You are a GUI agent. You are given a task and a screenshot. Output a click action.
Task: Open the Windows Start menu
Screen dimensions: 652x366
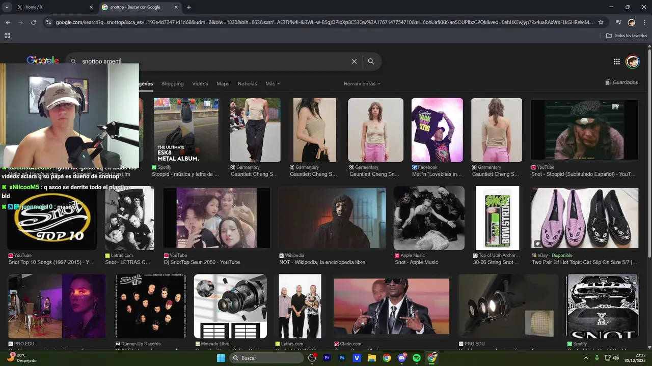click(x=221, y=358)
